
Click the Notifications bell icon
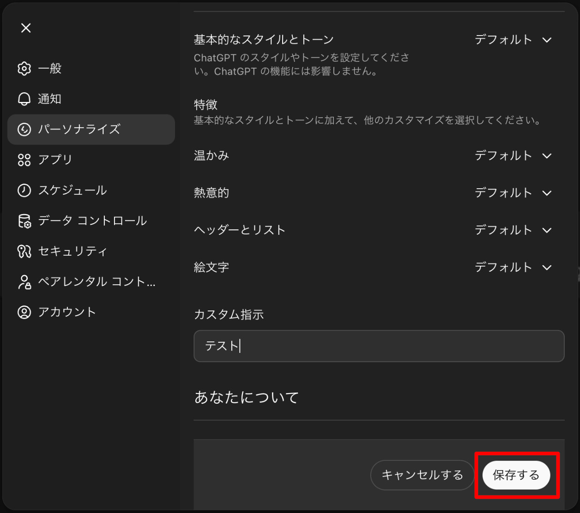point(24,99)
